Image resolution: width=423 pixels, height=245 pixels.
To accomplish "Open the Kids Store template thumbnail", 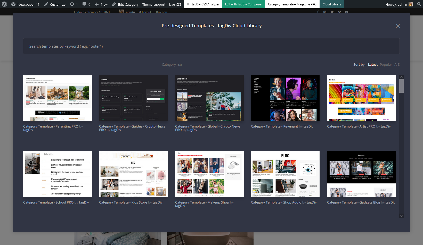I will [x=133, y=174].
